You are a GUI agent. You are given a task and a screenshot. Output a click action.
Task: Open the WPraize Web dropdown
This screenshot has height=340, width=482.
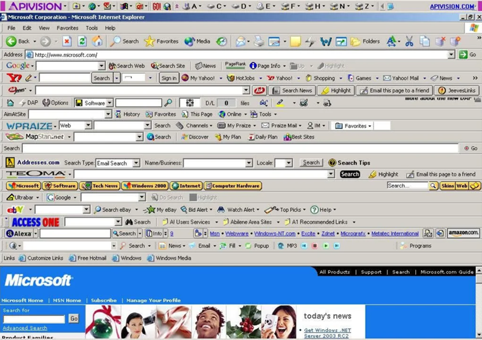pyautogui.click(x=88, y=125)
